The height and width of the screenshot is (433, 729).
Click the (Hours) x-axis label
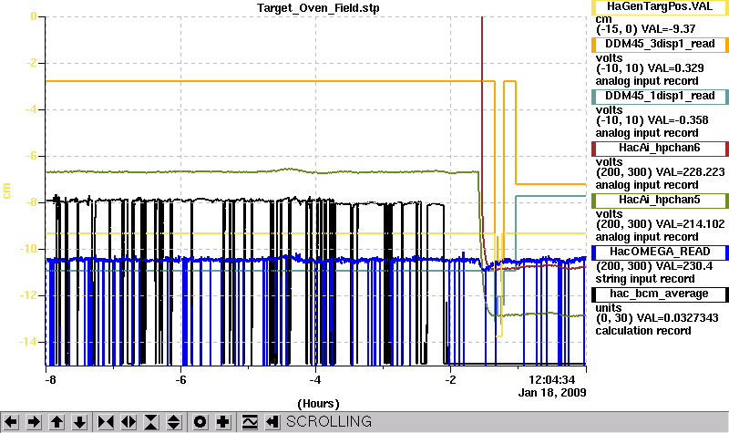point(318,404)
